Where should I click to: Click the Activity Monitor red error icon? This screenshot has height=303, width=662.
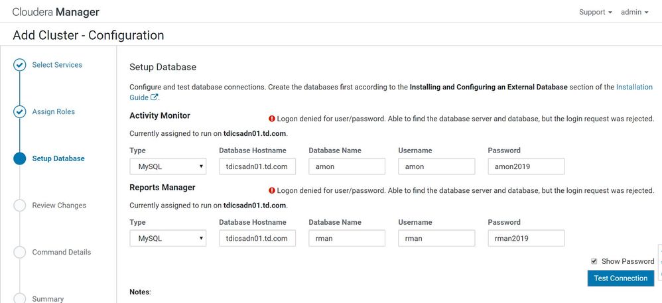pyautogui.click(x=271, y=119)
